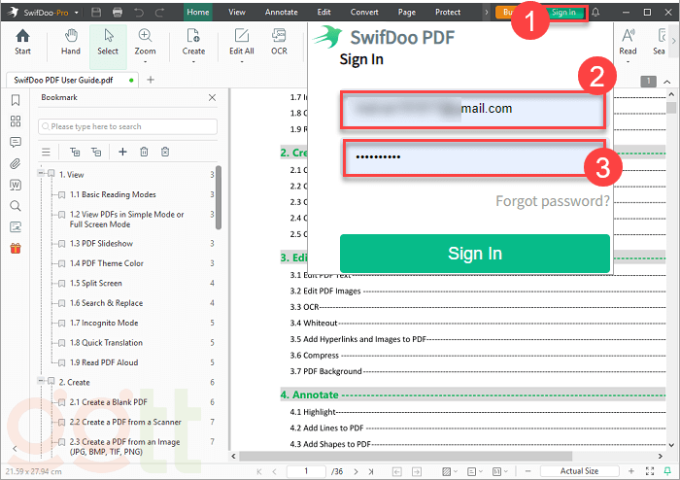Click the notification bell icon

click(595, 12)
